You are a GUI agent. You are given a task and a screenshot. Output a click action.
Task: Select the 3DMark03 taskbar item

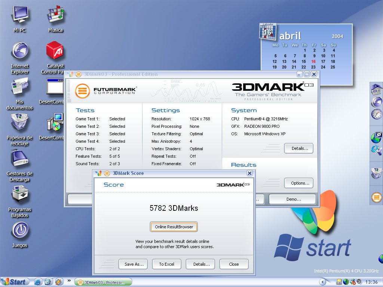[103, 282]
